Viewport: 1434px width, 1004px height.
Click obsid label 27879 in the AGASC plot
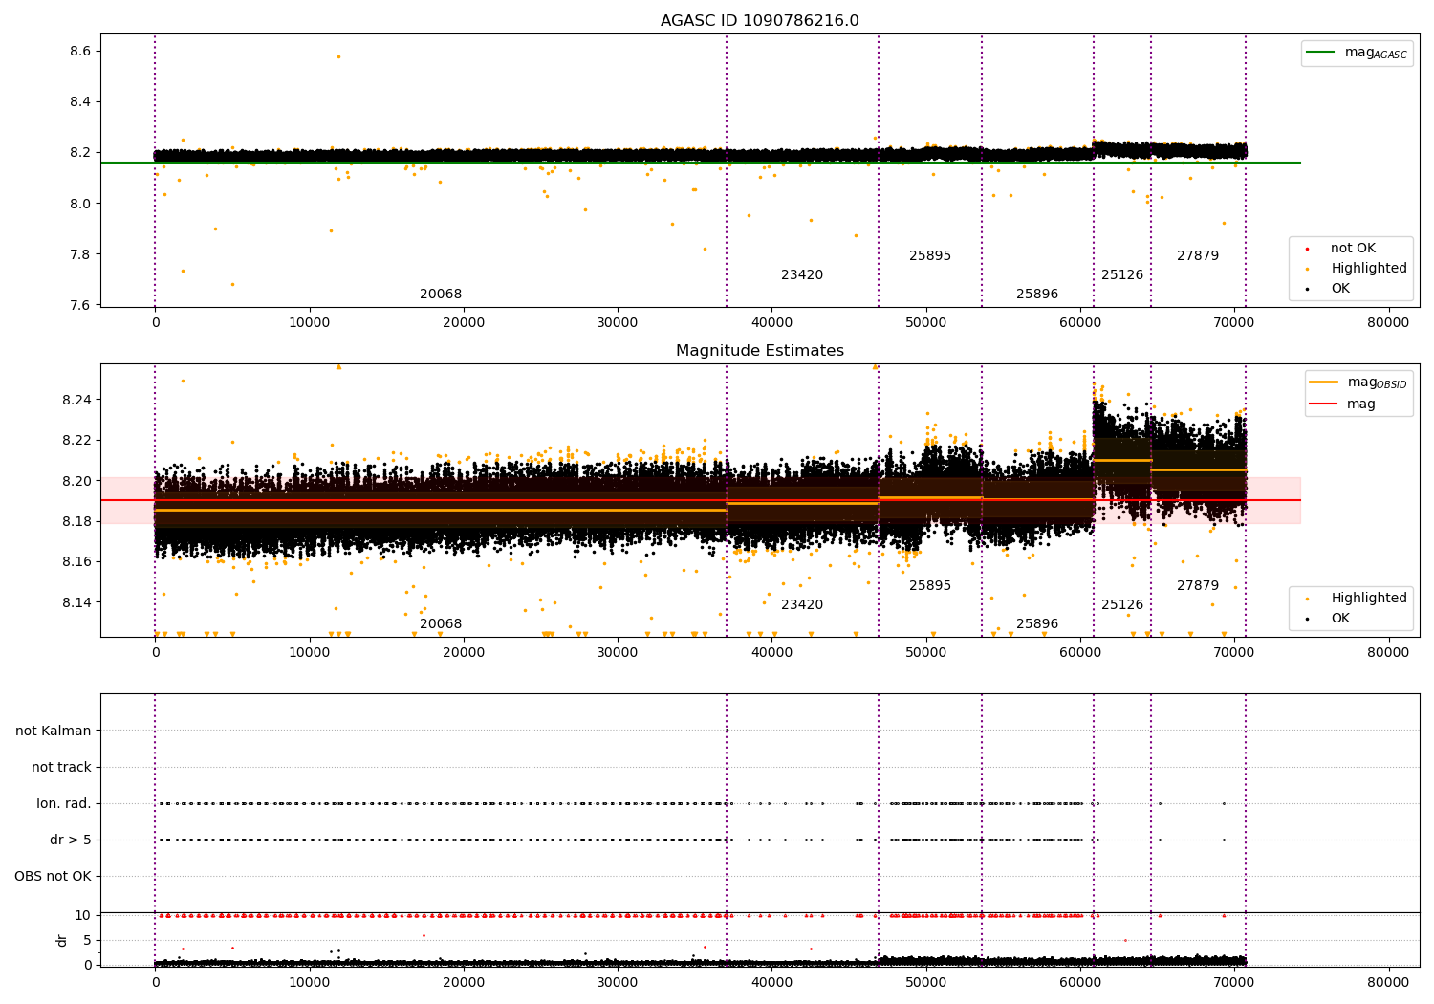1198,256
